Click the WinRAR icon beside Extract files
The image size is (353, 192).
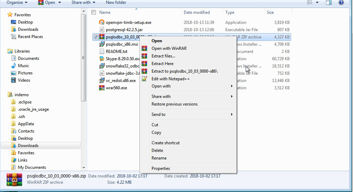(144, 56)
